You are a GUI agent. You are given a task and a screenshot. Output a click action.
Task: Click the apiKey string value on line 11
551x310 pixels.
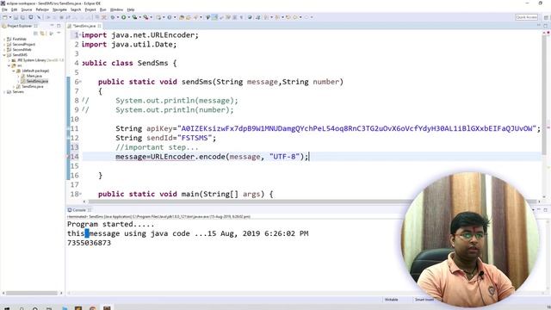coord(356,128)
